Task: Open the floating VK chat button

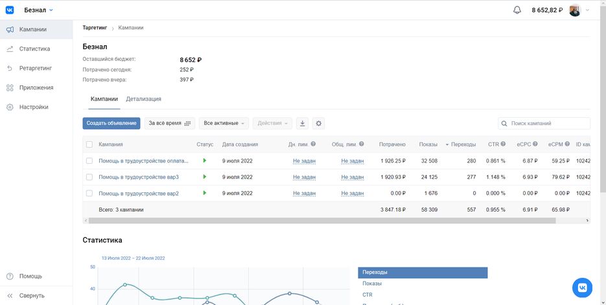Action: point(582,288)
